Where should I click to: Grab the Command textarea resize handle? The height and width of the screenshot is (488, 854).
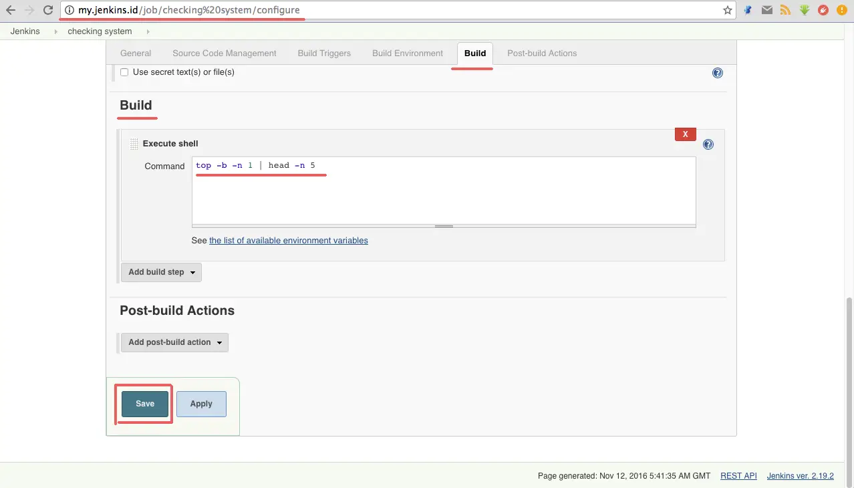(444, 227)
